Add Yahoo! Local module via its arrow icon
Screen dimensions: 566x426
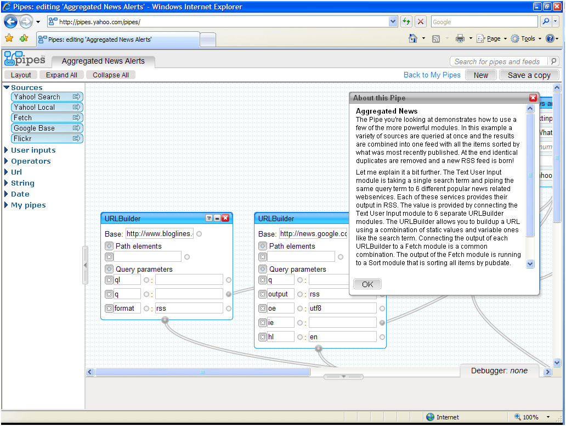[x=76, y=107]
